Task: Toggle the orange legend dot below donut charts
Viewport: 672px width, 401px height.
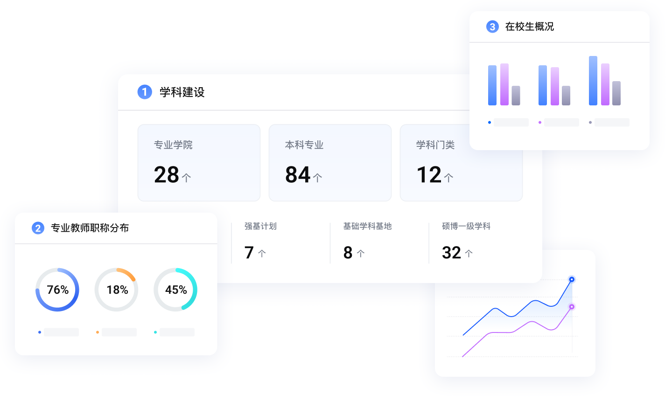Action: point(98,332)
